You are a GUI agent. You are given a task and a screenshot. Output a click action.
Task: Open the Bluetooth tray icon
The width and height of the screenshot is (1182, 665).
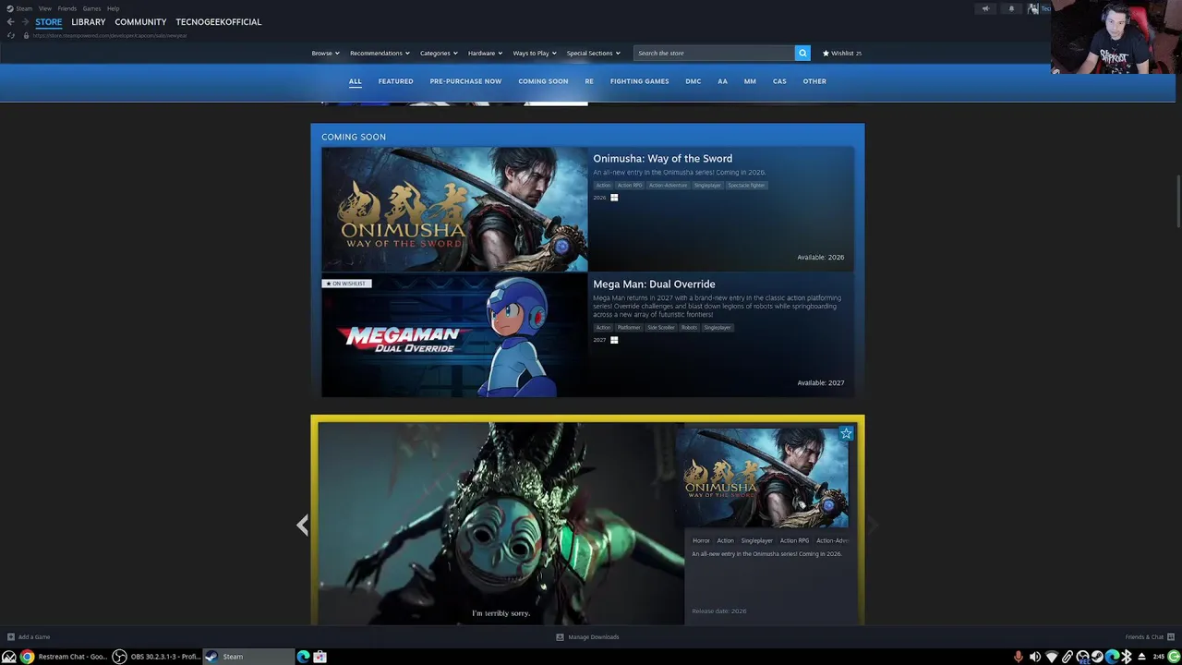point(1127,657)
